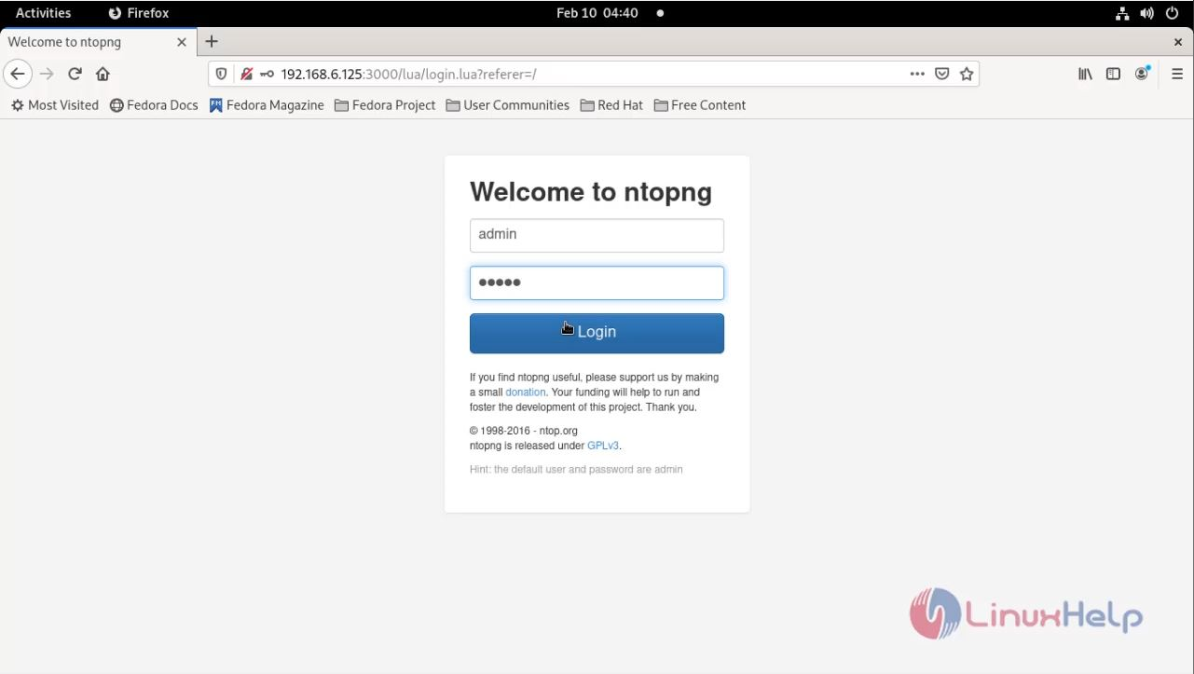Click the URL address bar
The width and height of the screenshot is (1194, 674).
[592, 74]
